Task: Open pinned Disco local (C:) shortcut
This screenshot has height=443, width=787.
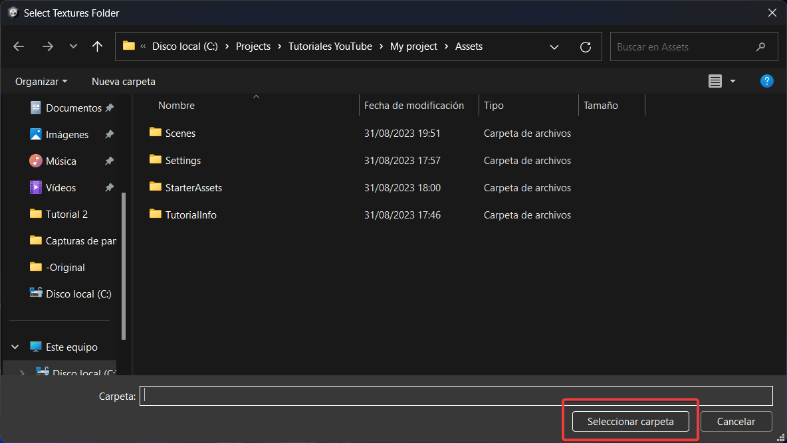Action: pos(70,294)
